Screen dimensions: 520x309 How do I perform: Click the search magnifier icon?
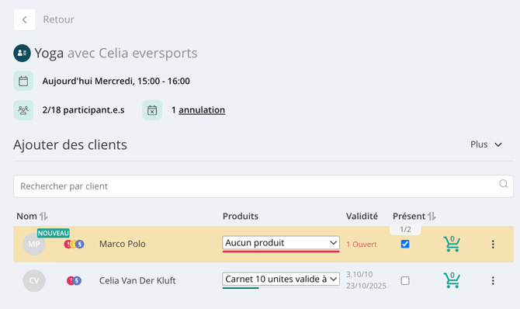(x=504, y=184)
